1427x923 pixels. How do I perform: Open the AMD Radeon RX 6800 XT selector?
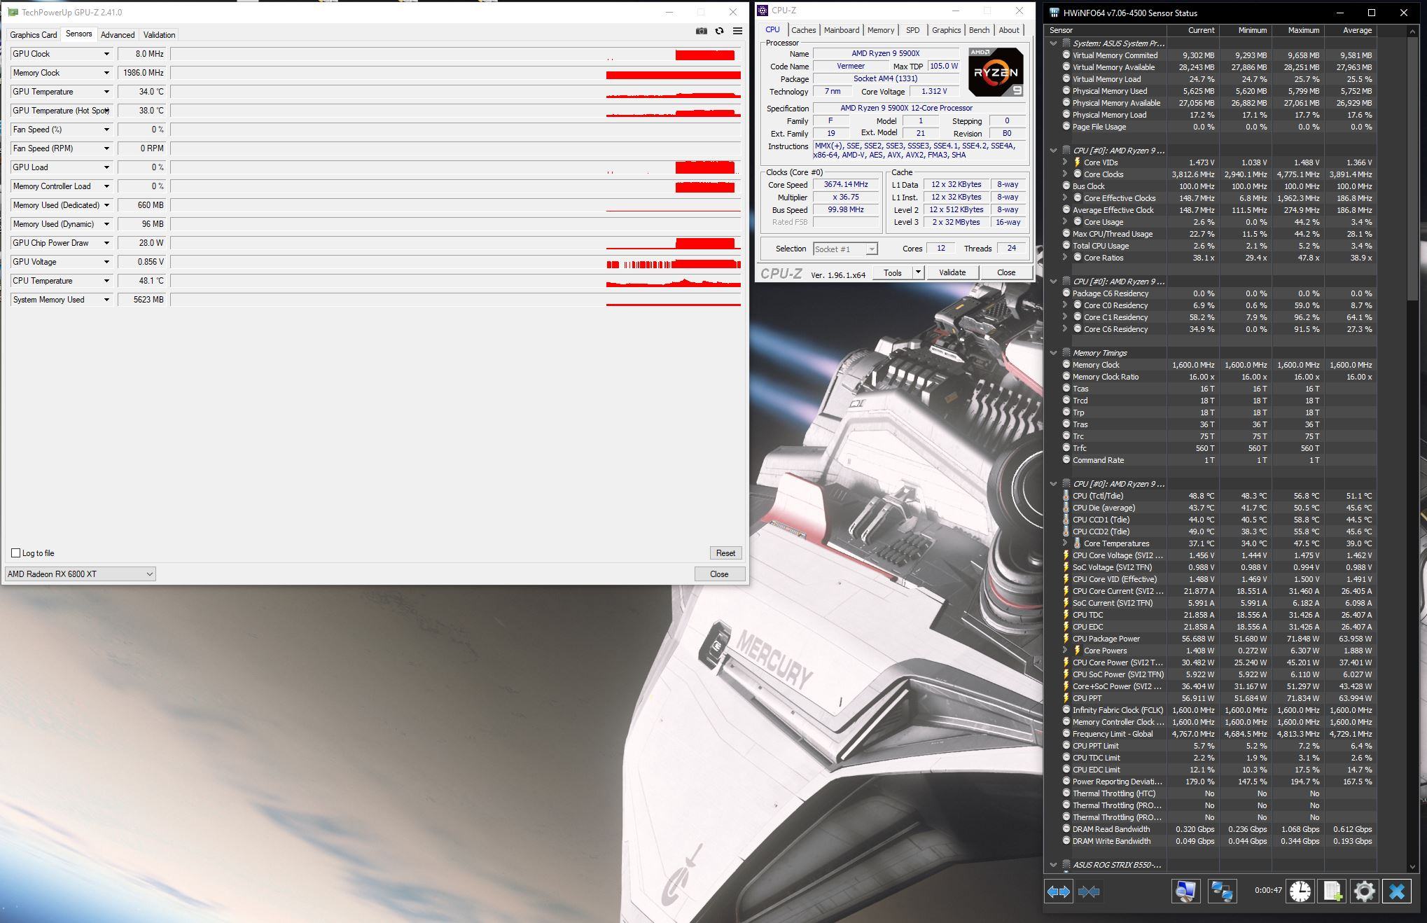click(80, 574)
